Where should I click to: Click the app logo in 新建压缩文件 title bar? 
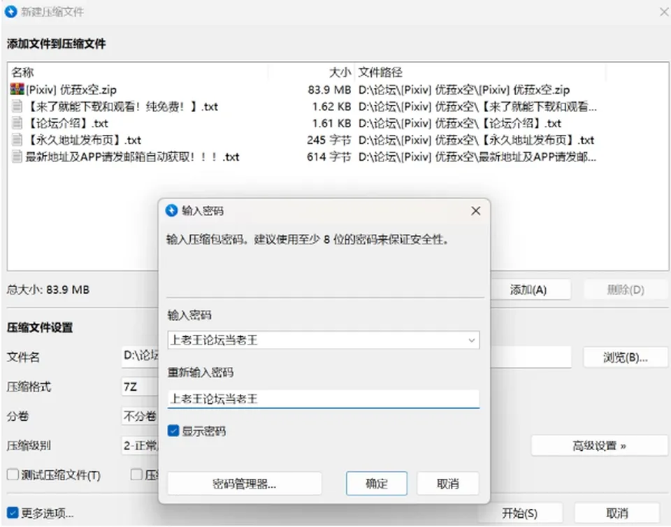10,11
